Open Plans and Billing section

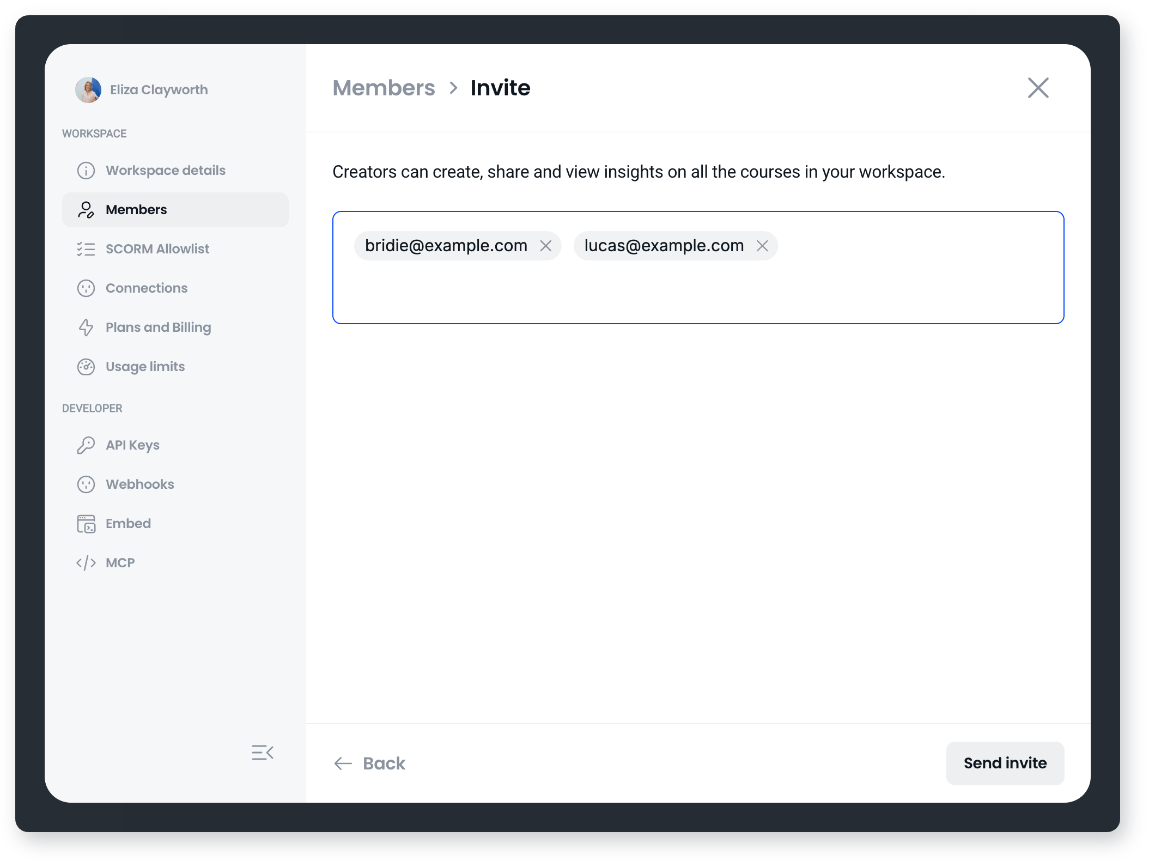(x=175, y=328)
